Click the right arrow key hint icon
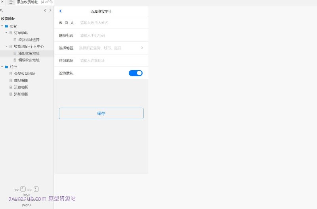Viewport: 317px width, 209px height. [36, 189]
